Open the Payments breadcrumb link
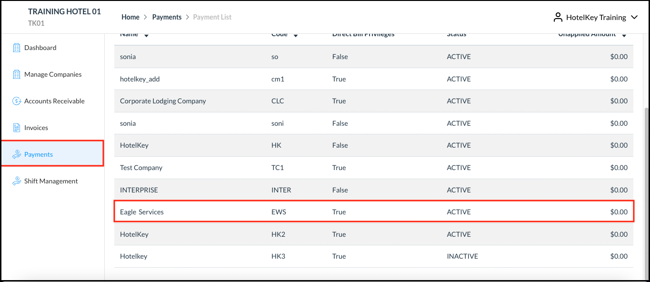The height and width of the screenshot is (282, 650). coord(167,17)
